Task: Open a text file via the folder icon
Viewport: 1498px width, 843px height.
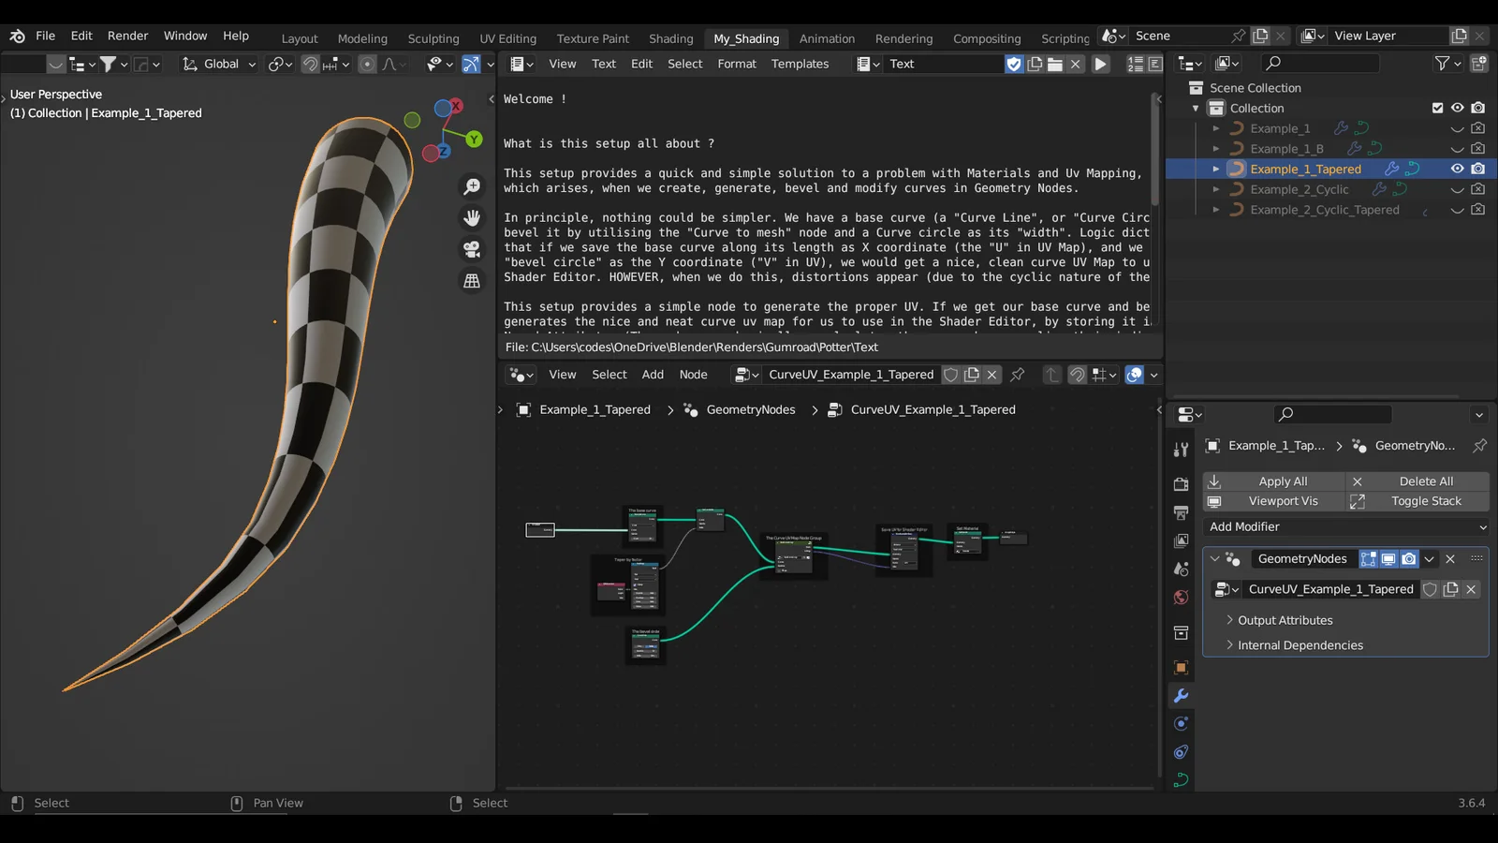Action: [1055, 64]
